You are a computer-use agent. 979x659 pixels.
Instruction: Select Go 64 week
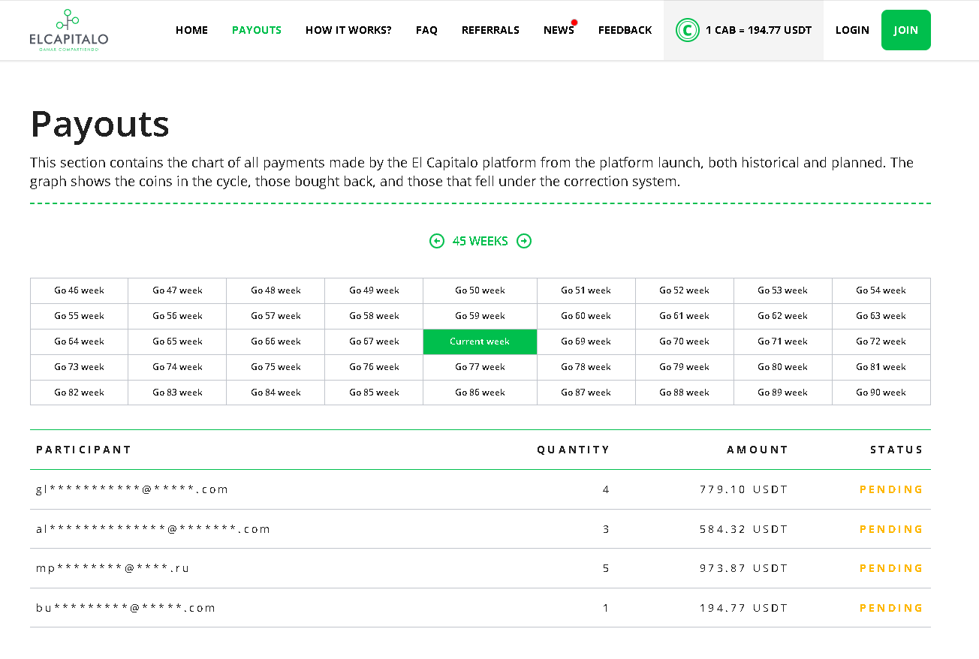79,342
